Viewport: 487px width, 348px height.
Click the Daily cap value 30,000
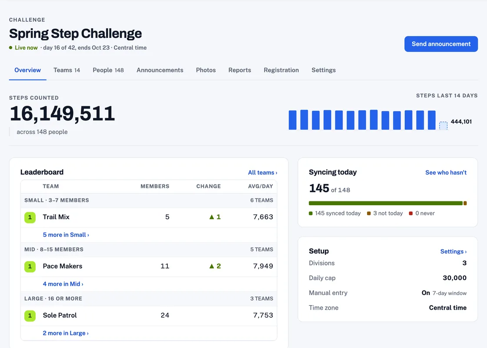[454, 278]
